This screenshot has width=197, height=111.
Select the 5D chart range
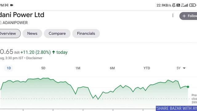(x=43, y=68)
